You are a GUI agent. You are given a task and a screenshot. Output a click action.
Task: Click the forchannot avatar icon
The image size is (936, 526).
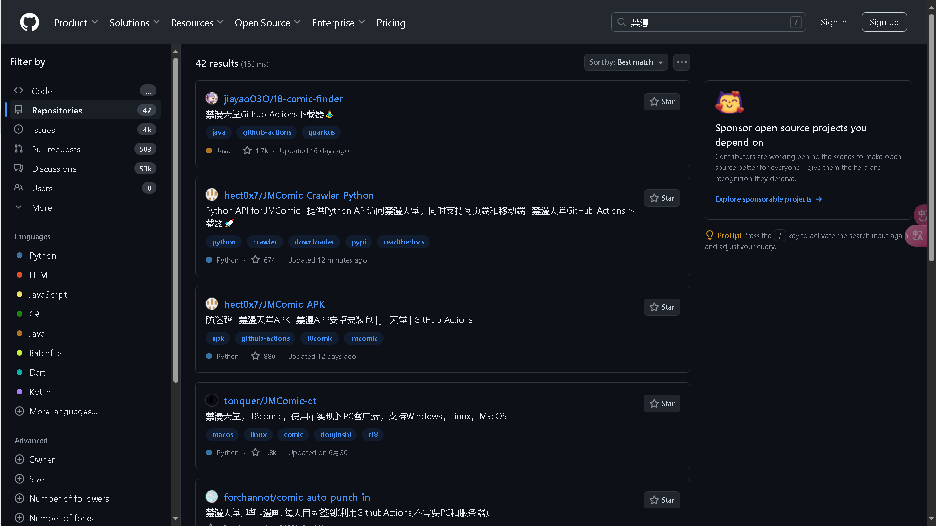coord(212,497)
